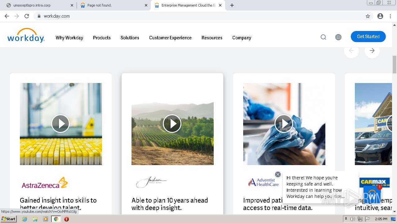Open the Chrome profile icon
The width and height of the screenshot is (397, 223).
click(x=380, y=16)
